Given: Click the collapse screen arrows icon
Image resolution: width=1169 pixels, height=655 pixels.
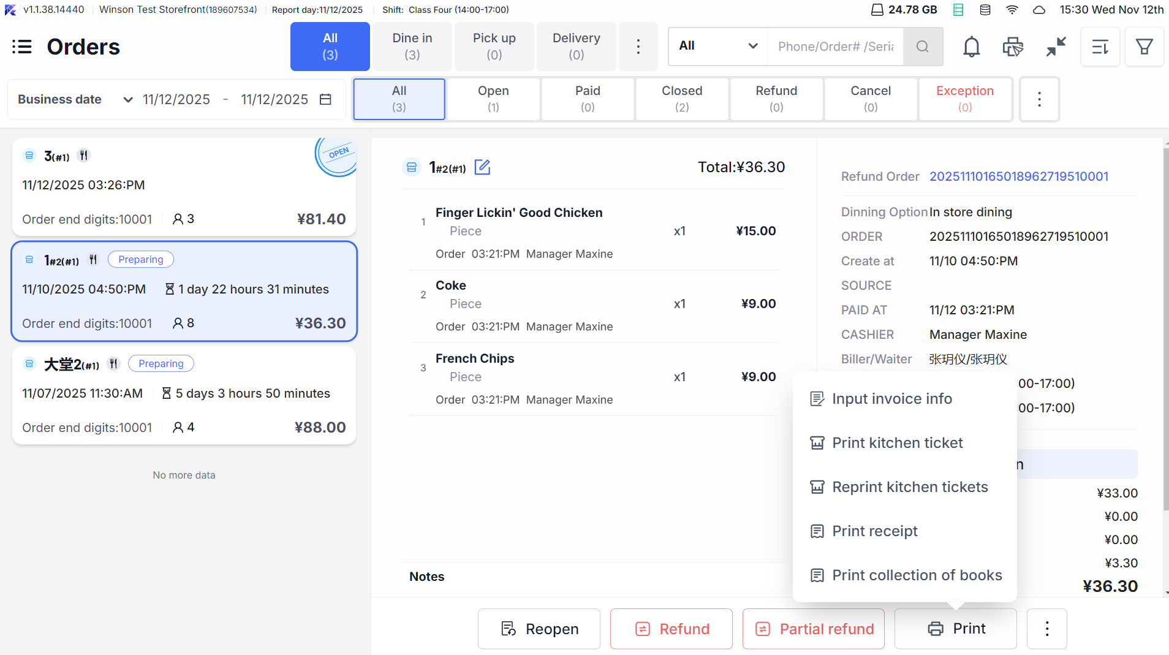Looking at the screenshot, I should click(1056, 47).
